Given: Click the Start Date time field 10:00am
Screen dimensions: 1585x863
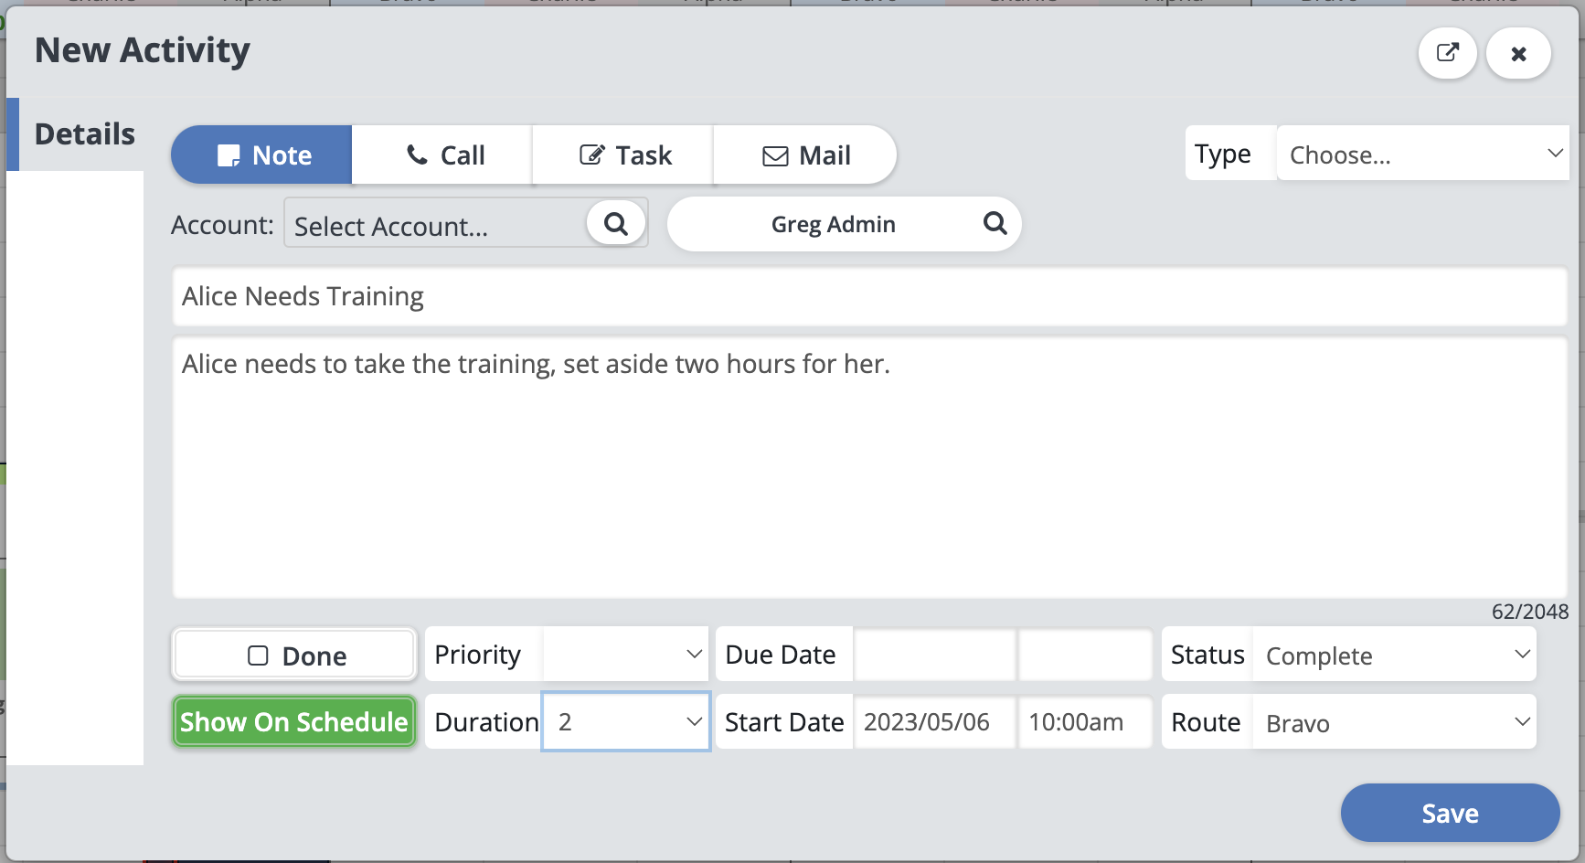Looking at the screenshot, I should point(1084,722).
